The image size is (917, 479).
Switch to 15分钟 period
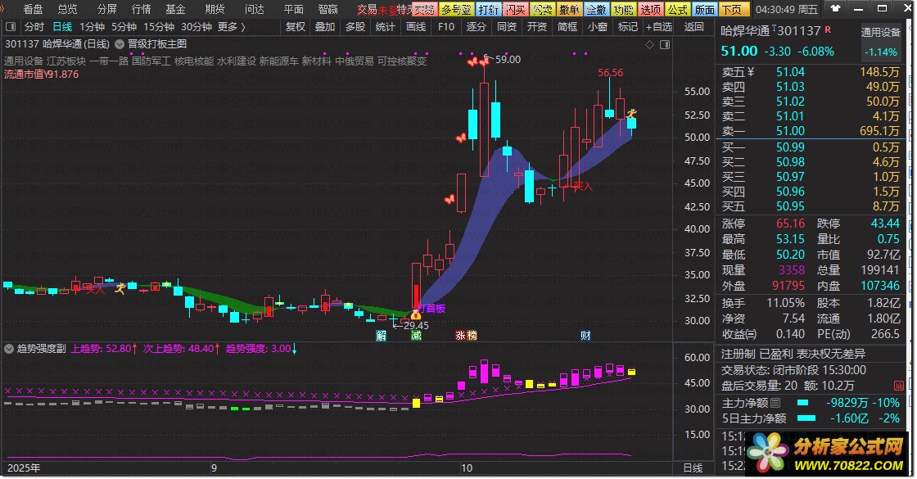[159, 27]
